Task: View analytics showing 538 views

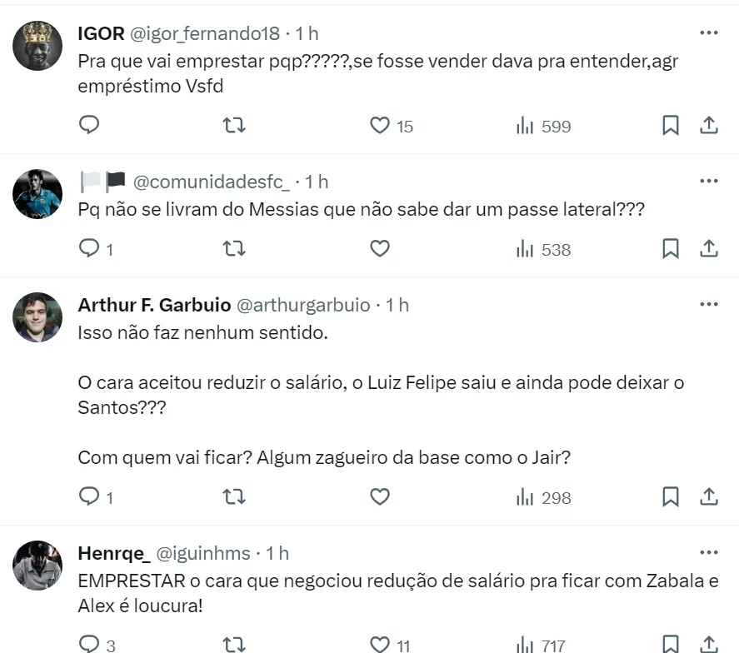Action: click(543, 248)
